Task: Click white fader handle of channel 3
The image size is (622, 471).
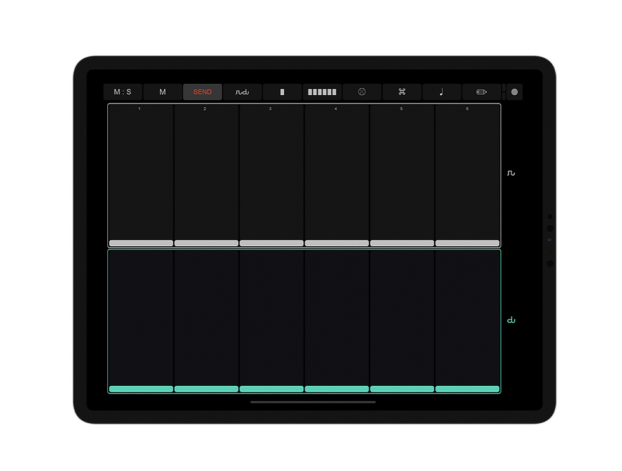Action: [272, 243]
